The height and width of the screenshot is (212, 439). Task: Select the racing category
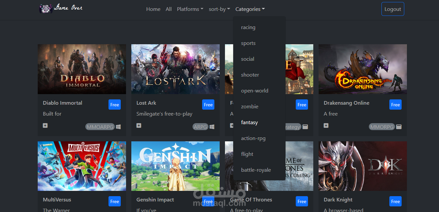point(259,27)
